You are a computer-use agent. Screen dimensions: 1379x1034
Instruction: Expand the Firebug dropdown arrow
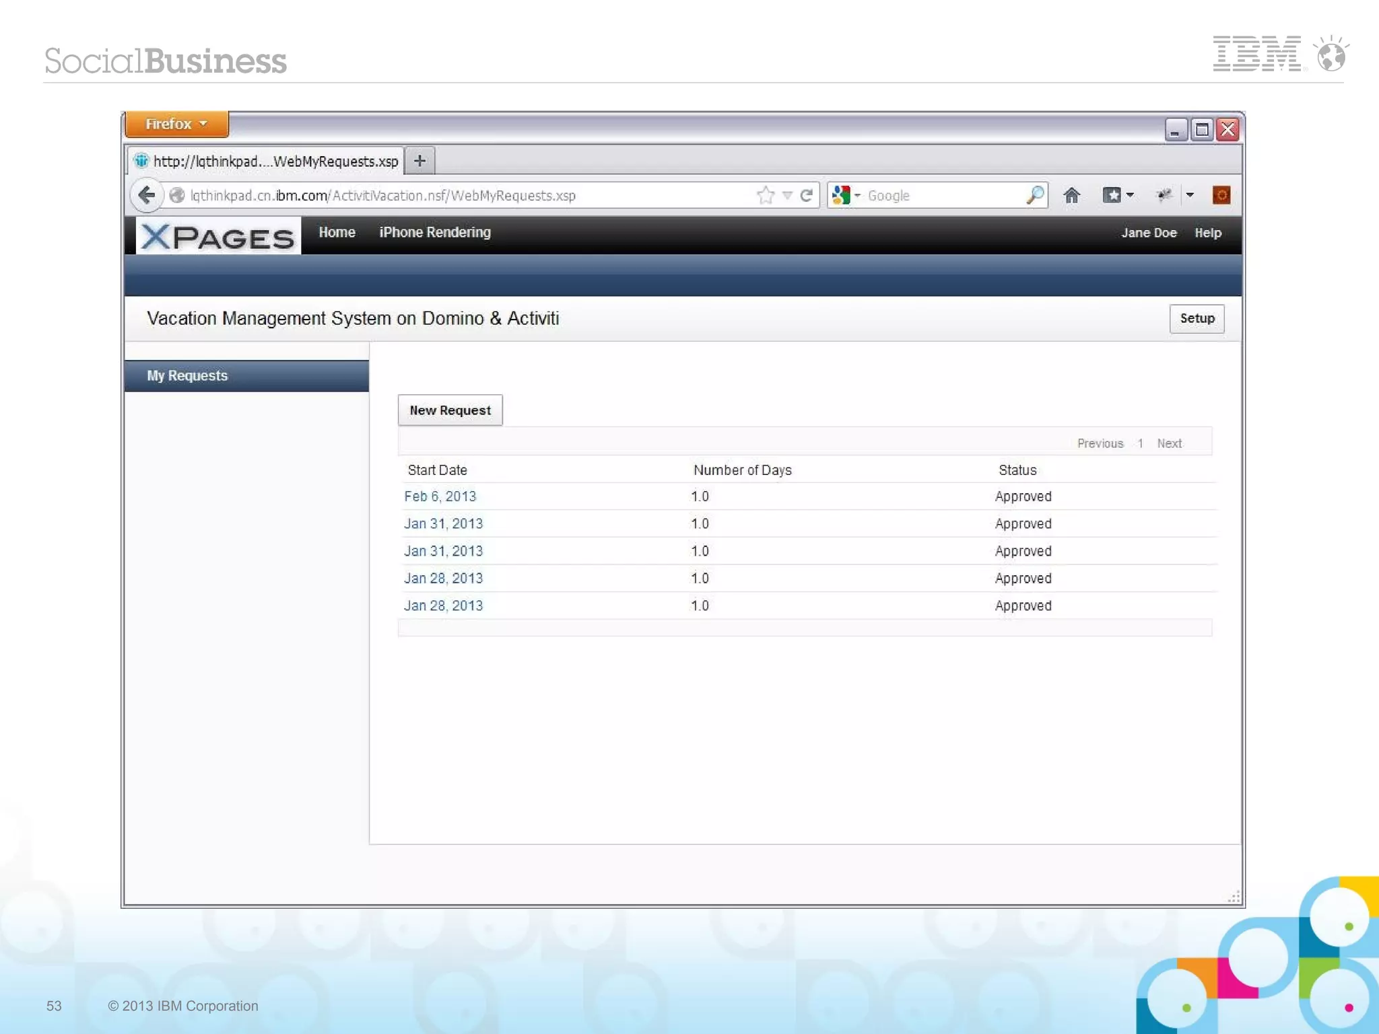click(x=1190, y=196)
